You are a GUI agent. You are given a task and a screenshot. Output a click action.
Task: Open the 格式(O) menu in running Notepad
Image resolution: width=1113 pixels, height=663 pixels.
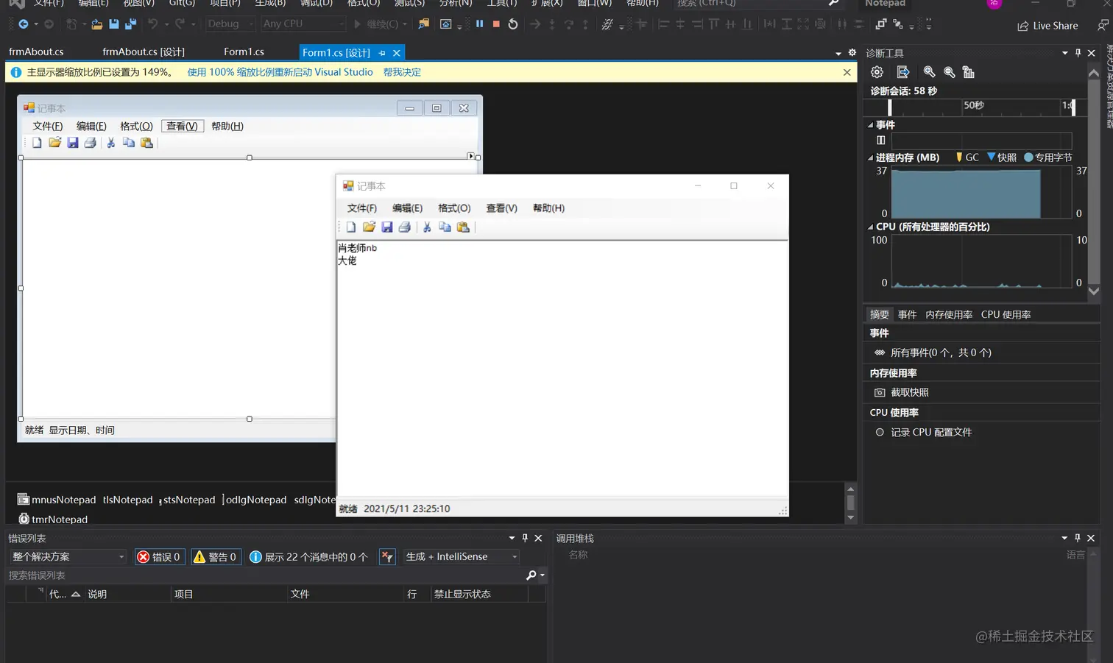pyautogui.click(x=454, y=208)
